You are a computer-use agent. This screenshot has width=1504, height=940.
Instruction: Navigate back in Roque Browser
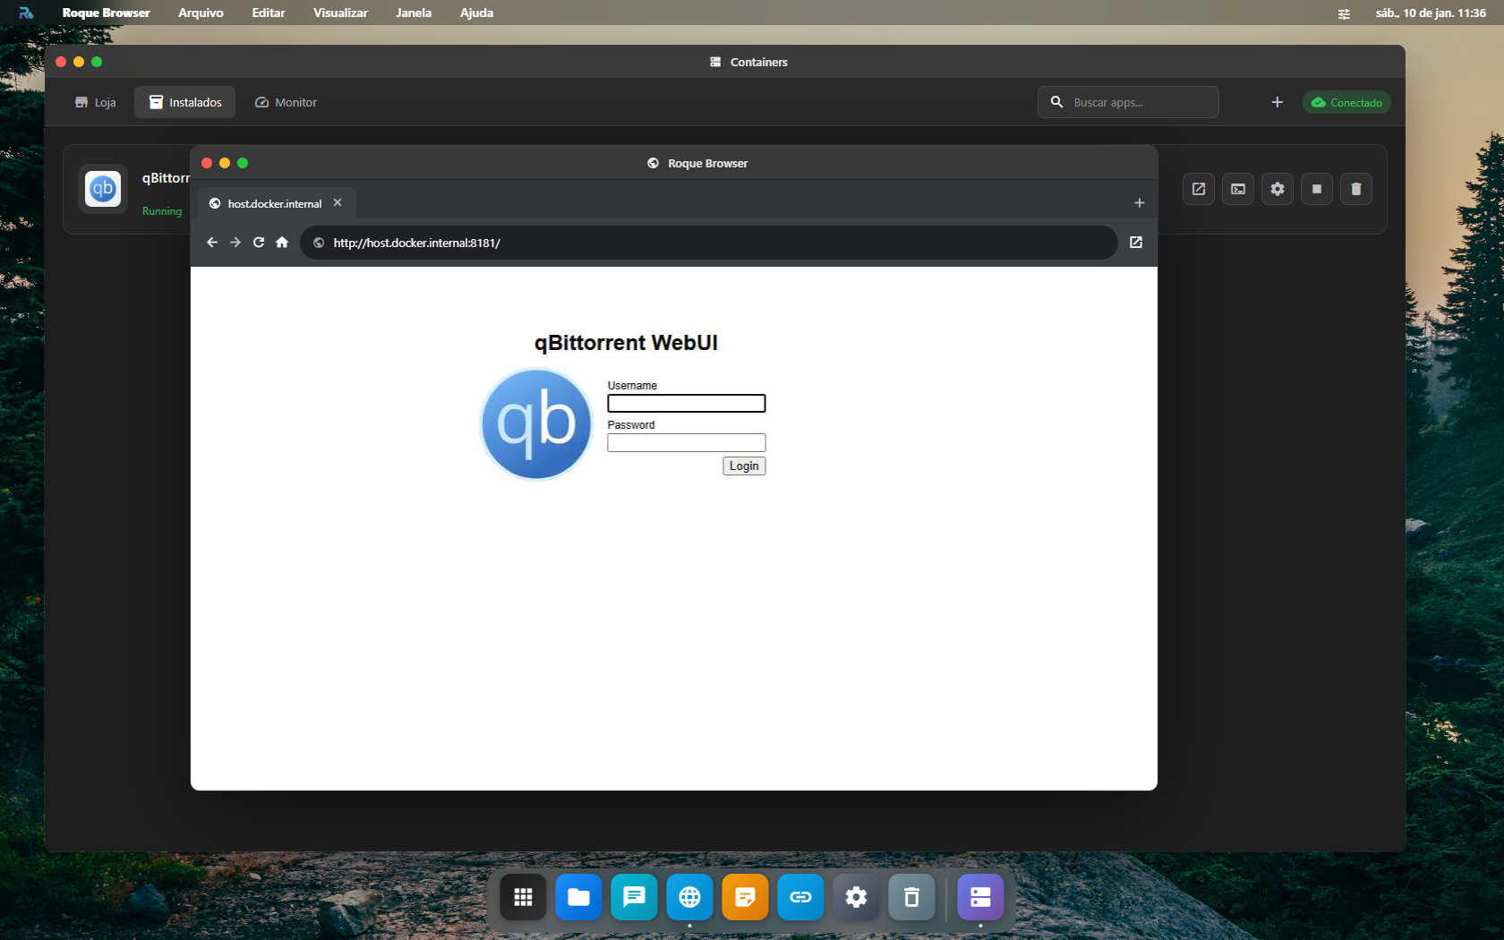tap(211, 243)
